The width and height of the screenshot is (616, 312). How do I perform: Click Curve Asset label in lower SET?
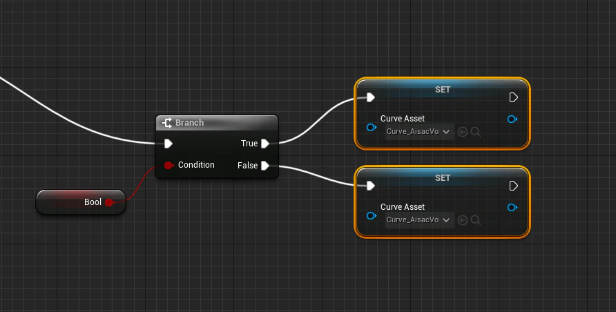point(403,207)
